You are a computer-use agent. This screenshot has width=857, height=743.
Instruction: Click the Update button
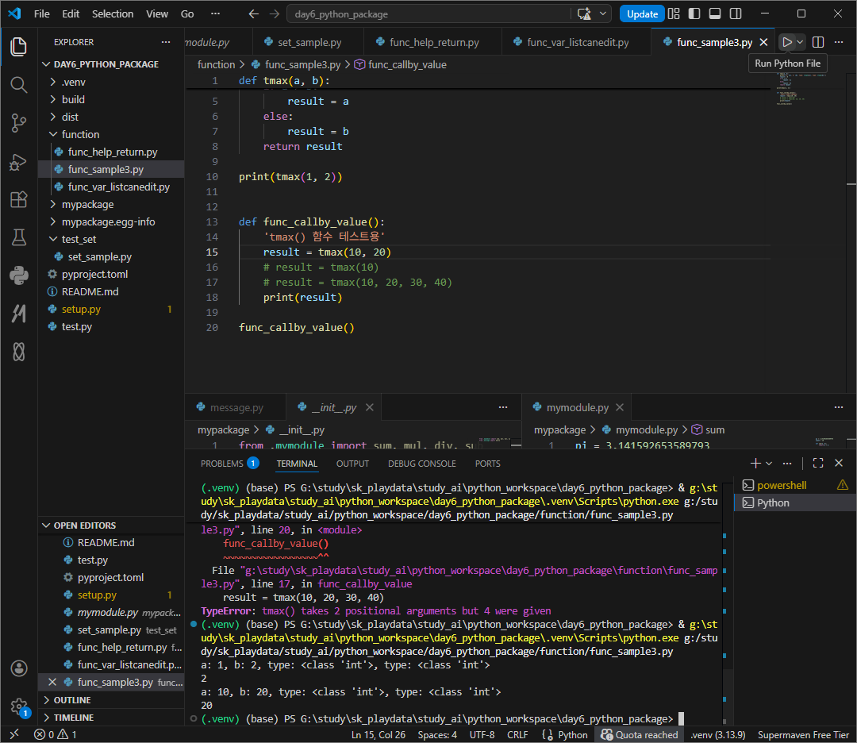click(x=642, y=13)
